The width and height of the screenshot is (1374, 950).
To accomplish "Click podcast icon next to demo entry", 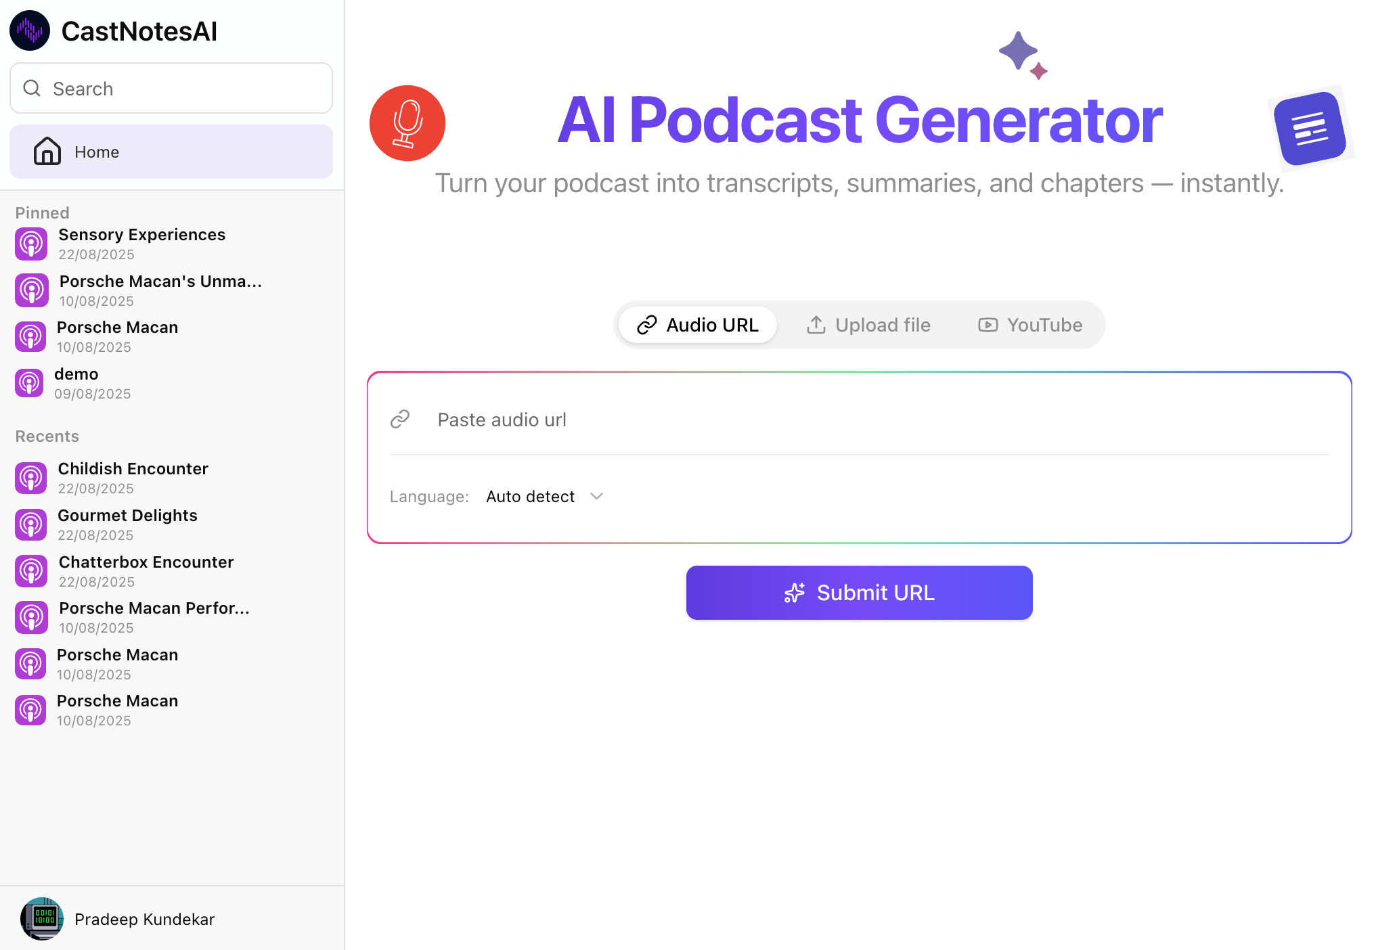I will pos(29,384).
